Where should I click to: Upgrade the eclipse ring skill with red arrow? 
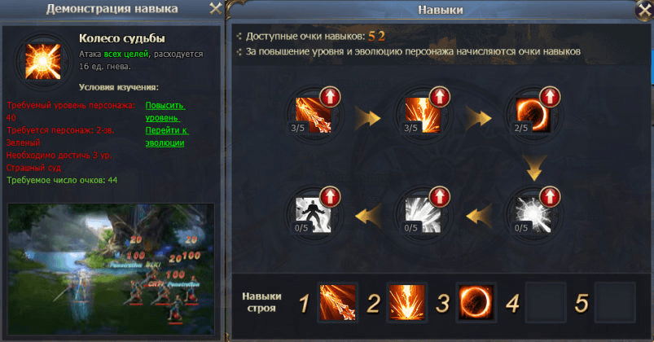click(550, 97)
